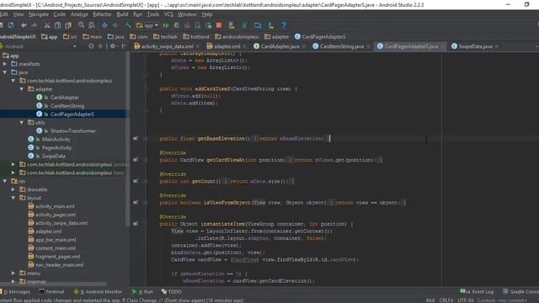Open the Code menu
Viewport: 539px width, 303px height.
60,14
